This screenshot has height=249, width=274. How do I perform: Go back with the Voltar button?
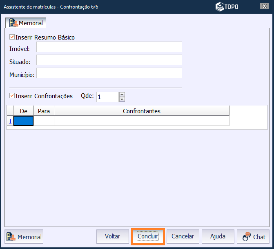point(112,236)
